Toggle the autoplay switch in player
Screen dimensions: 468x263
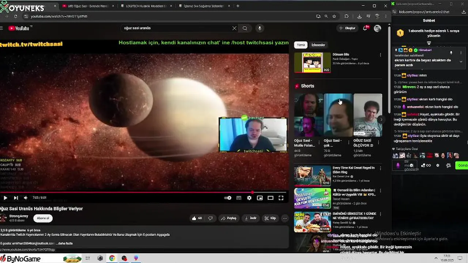(x=228, y=198)
